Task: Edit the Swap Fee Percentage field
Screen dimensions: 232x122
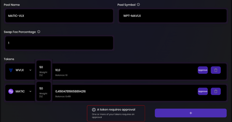Action: click(x=59, y=43)
